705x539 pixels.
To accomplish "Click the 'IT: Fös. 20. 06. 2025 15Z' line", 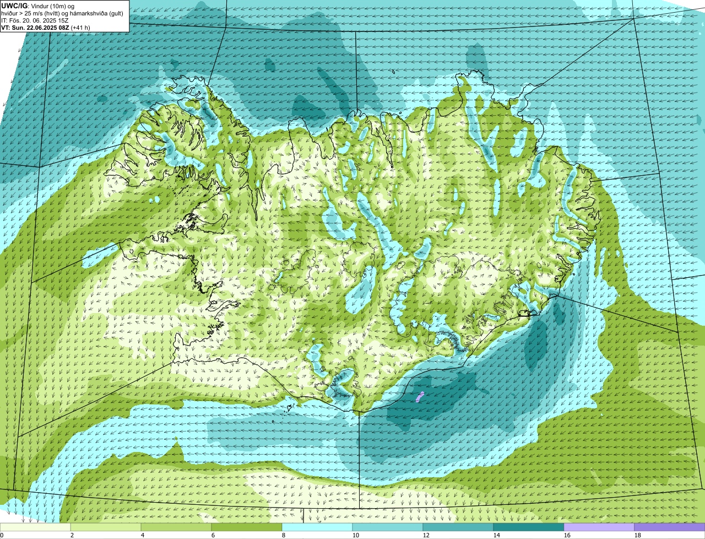I will tap(35, 20).
